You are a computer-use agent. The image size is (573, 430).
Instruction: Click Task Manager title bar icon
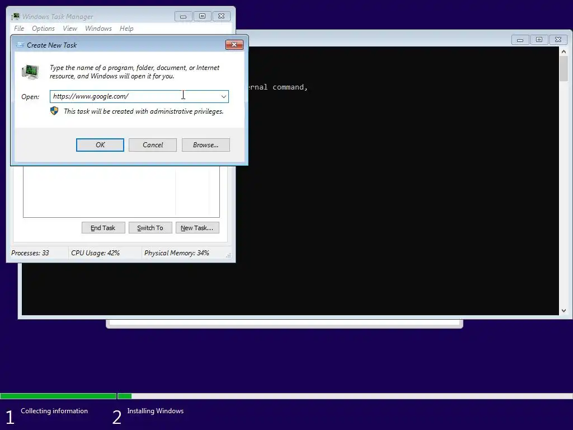point(15,16)
